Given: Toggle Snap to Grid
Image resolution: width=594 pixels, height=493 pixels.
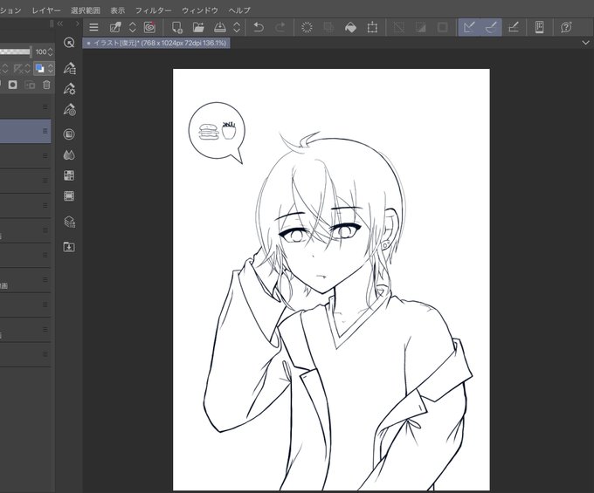Looking at the screenshot, I should point(514,27).
